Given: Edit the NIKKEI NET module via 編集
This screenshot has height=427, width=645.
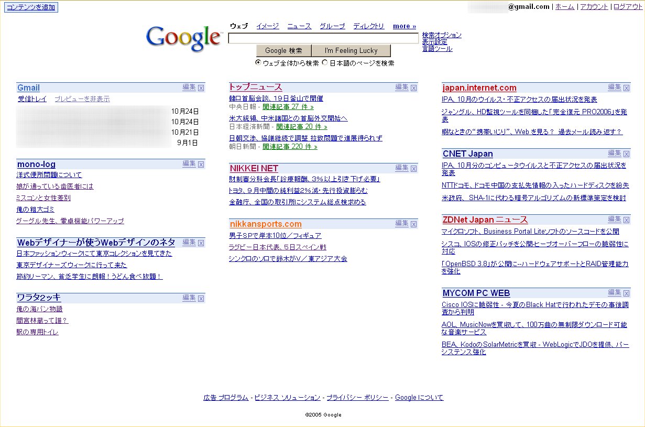Looking at the screenshot, I should pyautogui.click(x=402, y=168).
